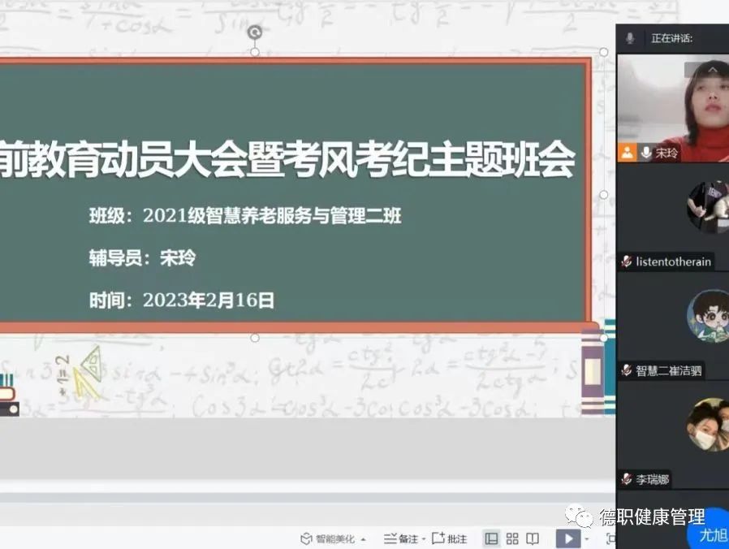
Task: Start slideshow with the play button
Action: [x=567, y=538]
